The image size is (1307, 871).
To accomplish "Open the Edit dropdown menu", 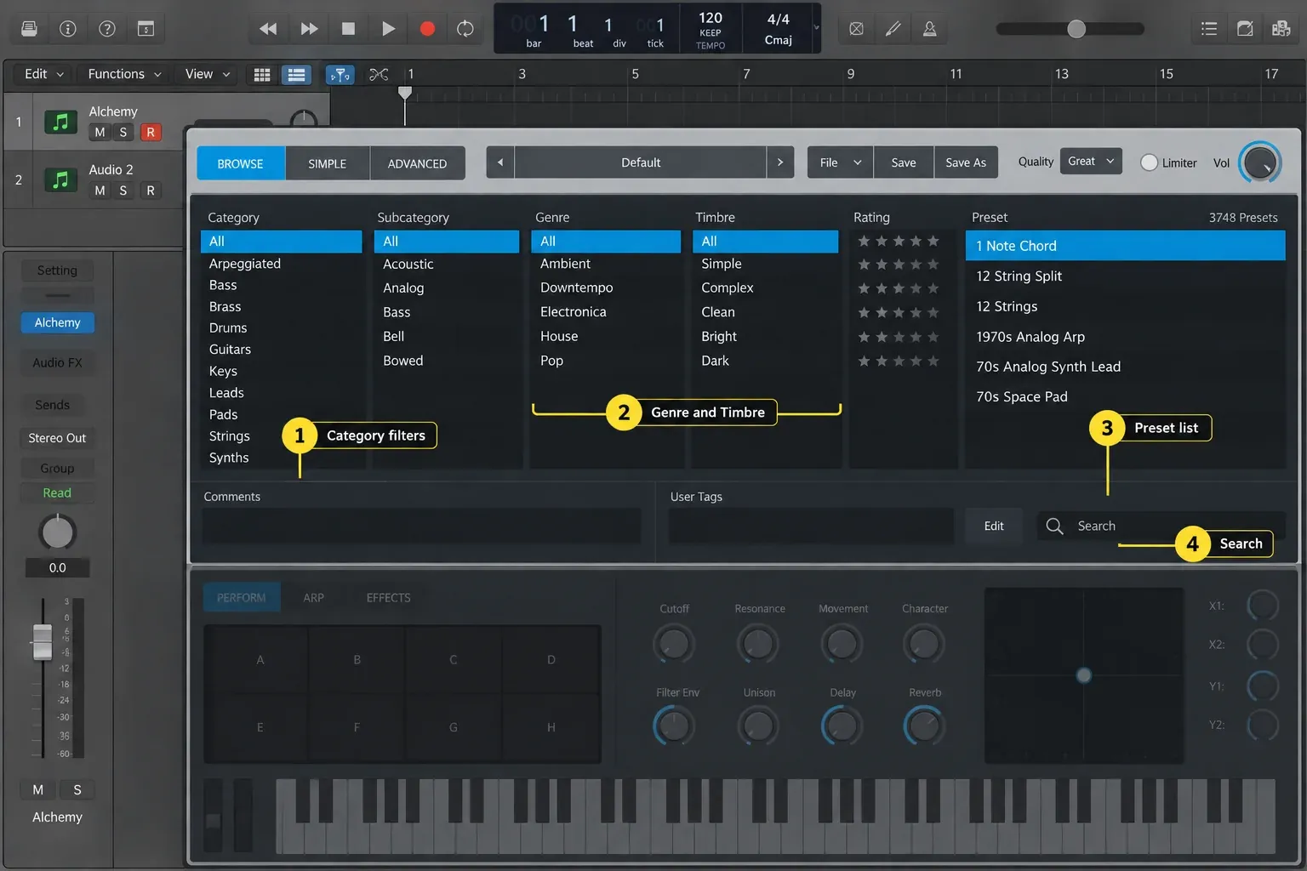I will (x=43, y=74).
